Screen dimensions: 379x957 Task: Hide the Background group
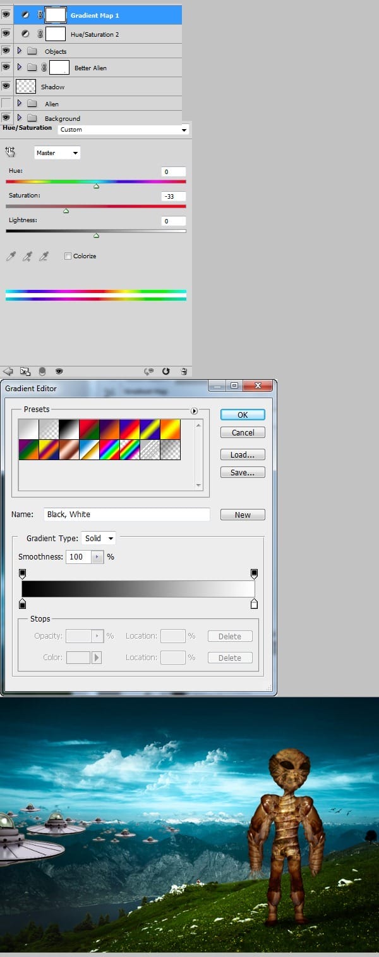[6, 118]
